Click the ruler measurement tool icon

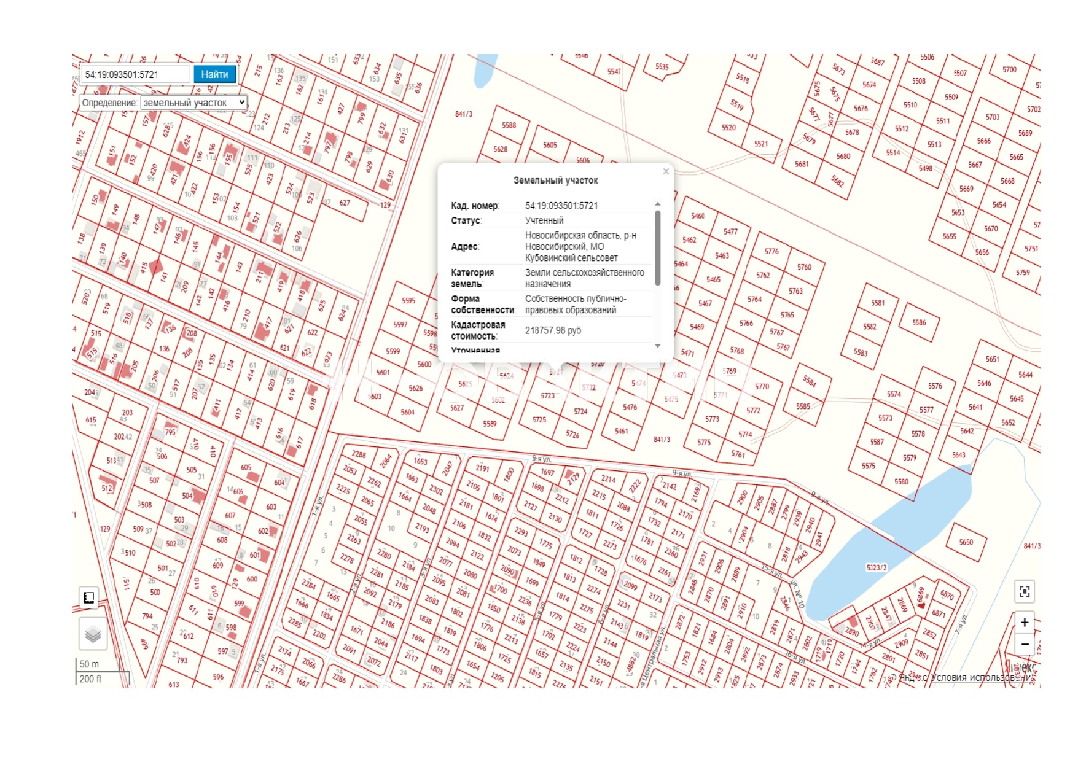click(x=89, y=597)
